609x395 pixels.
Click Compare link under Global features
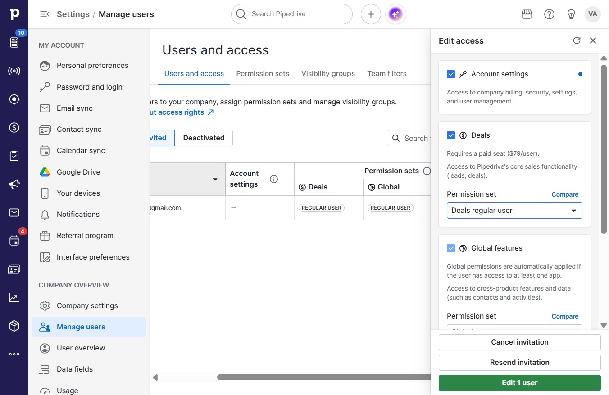565,316
